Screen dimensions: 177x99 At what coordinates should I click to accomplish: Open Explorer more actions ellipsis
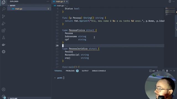[48, 1]
